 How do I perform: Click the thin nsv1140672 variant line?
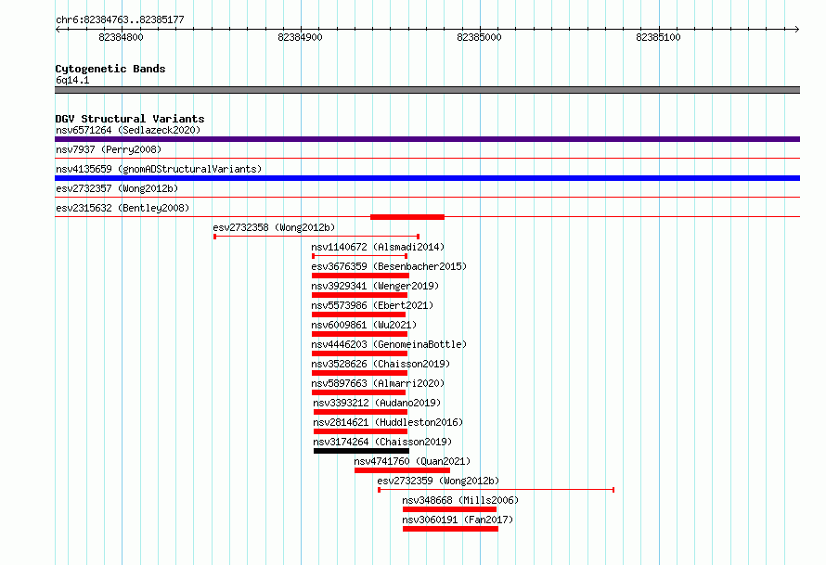(x=360, y=256)
